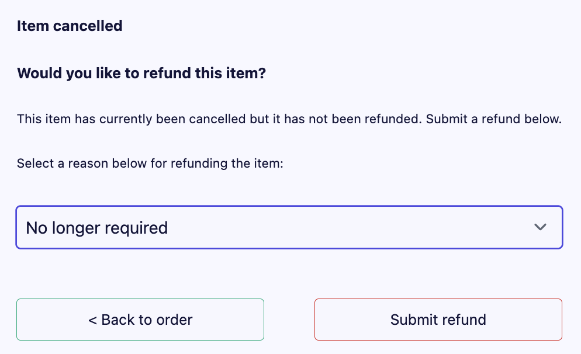The height and width of the screenshot is (354, 581).
Task: Click the chevron arrow in the reason dropdown
Action: (540, 227)
